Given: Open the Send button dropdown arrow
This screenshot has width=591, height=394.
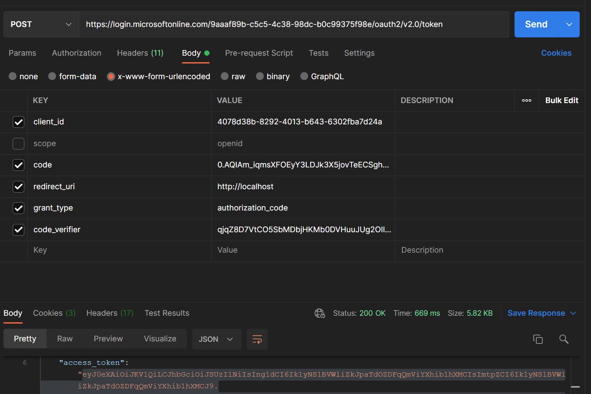Looking at the screenshot, I should 569,24.
